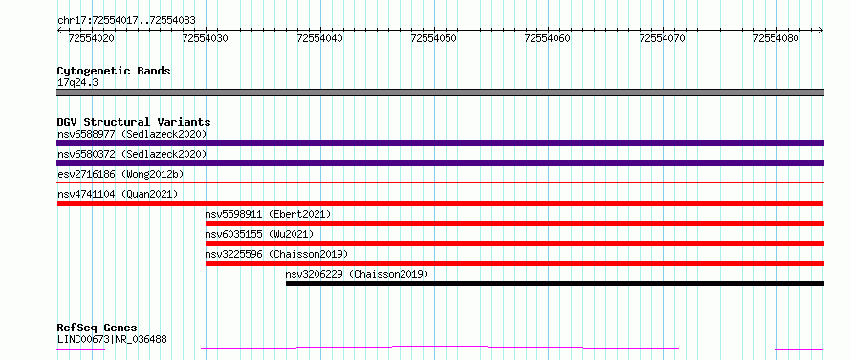Screen dimensions: 851x360
Task: Click ruler position 72554030
Action: (206, 38)
